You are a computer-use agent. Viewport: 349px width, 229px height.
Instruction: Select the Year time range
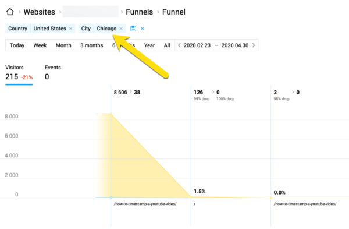point(149,45)
